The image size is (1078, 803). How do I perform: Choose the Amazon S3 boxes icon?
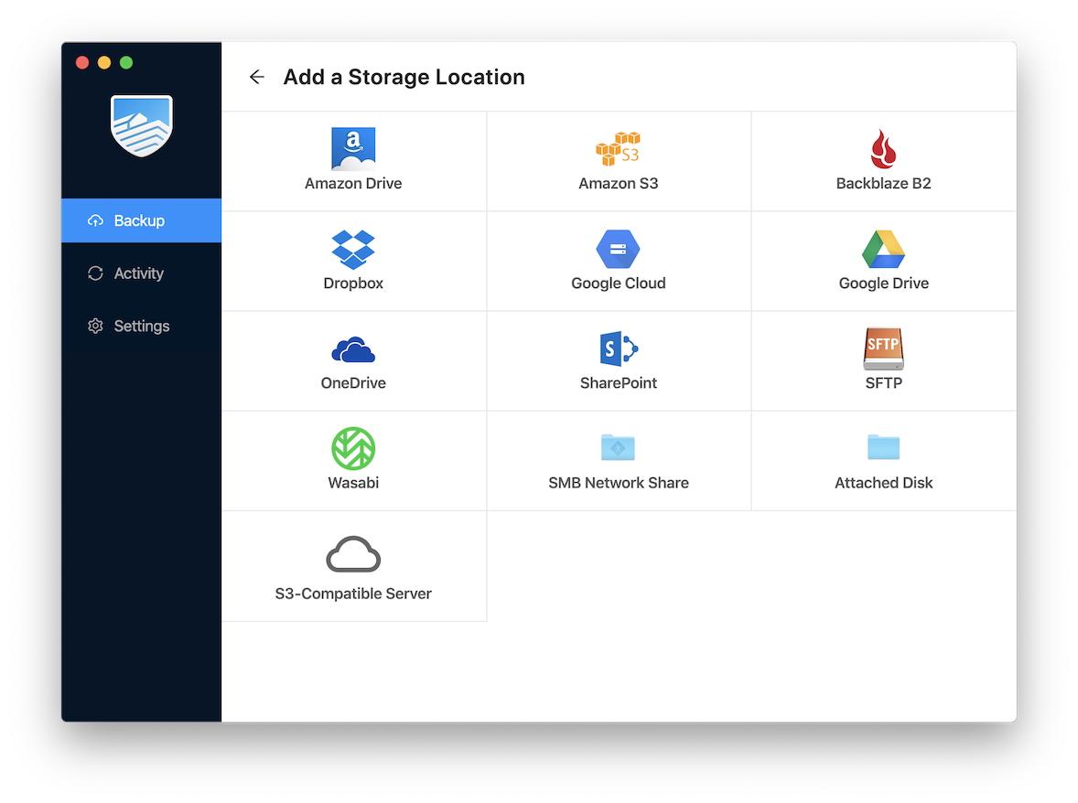pyautogui.click(x=618, y=148)
